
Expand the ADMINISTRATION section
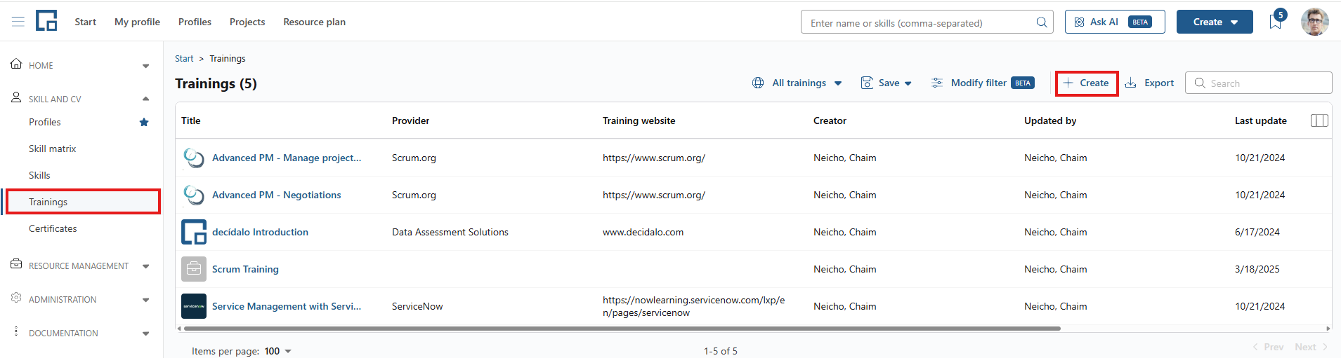[x=145, y=300]
